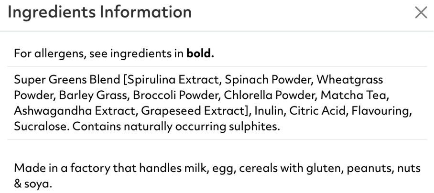
Task: Click the 'Spirulina Extract' ingredient
Action: (174, 80)
